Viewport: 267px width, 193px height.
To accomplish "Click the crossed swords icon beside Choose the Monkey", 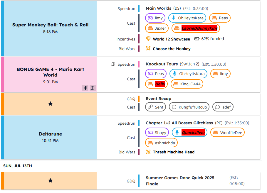I will click(x=148, y=49).
